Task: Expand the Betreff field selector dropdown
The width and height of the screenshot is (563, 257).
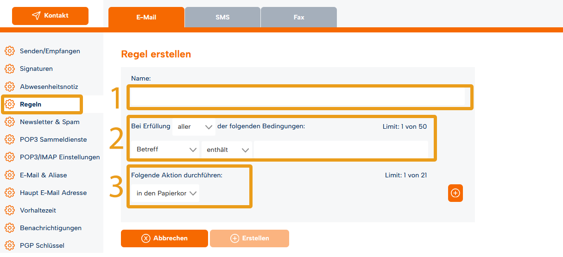Action: pyautogui.click(x=165, y=150)
